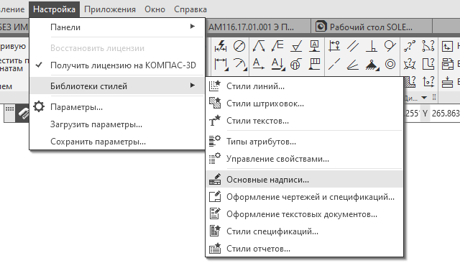Open Стили отчетов...
Viewport: 460px width, 276px height.
click(x=305, y=249)
